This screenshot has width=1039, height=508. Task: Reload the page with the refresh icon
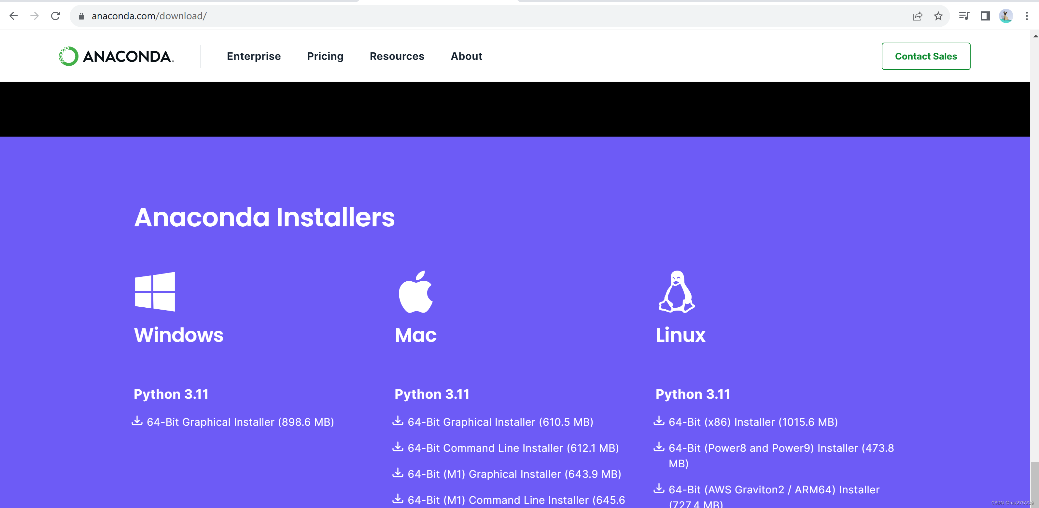[56, 16]
